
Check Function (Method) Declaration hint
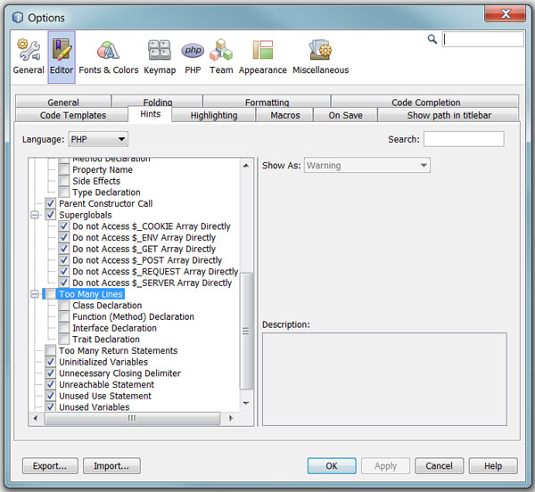pyautogui.click(x=64, y=316)
